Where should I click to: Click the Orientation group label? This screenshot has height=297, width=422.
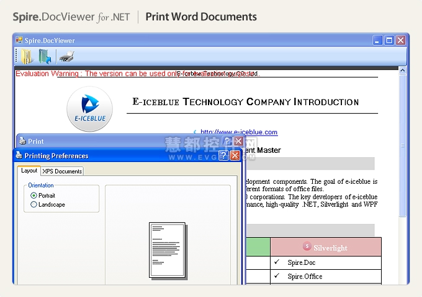pos(40,185)
